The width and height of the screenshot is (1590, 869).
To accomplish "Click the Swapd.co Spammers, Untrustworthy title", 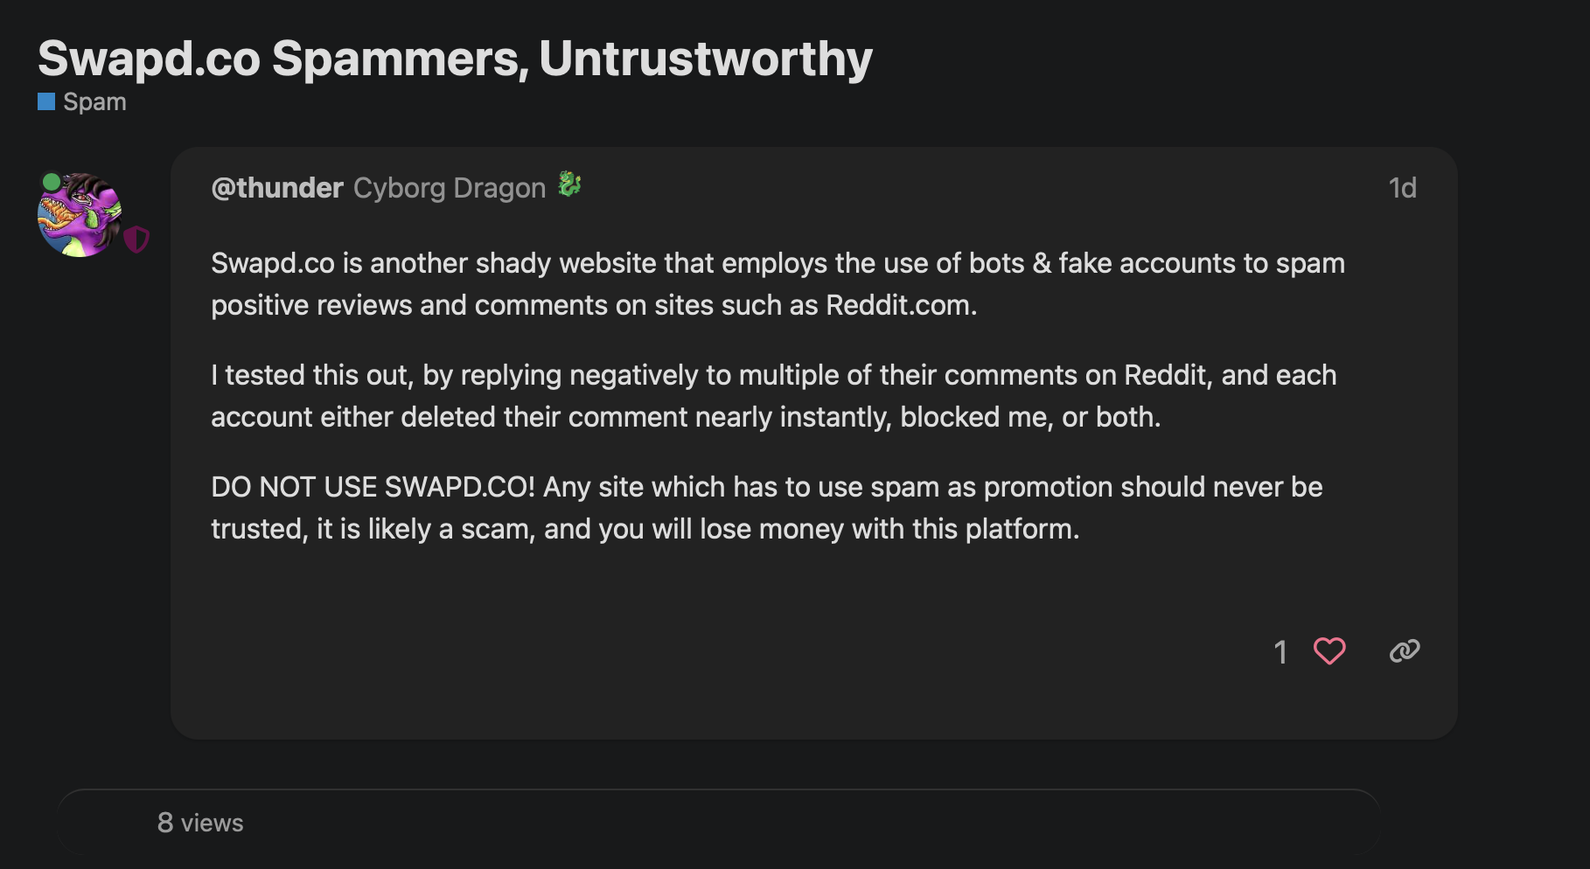I will (x=455, y=59).
